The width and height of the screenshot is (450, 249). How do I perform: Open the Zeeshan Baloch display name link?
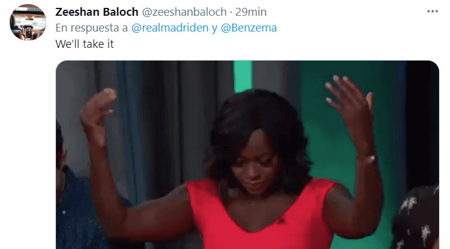[x=97, y=12]
